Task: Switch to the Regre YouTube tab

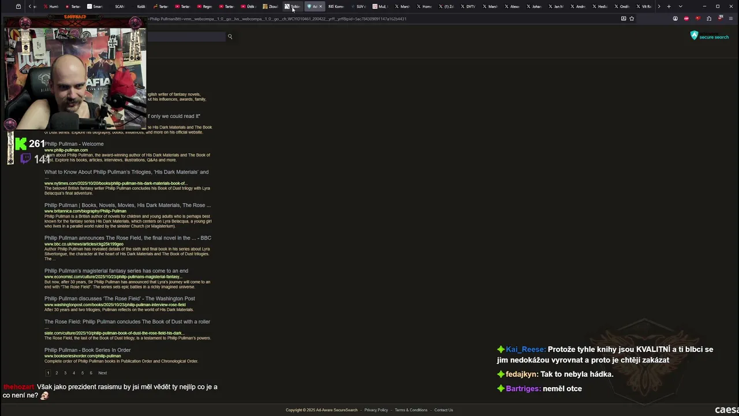Action: pos(204,6)
